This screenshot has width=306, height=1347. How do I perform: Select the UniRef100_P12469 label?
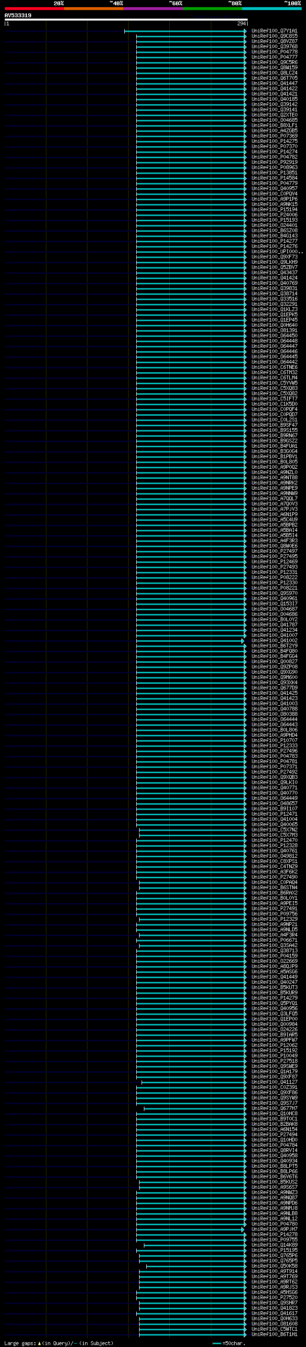coord(274,561)
